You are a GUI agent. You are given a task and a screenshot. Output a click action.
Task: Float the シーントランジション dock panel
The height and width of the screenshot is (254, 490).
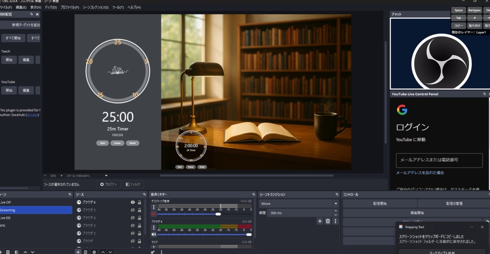click(337, 194)
